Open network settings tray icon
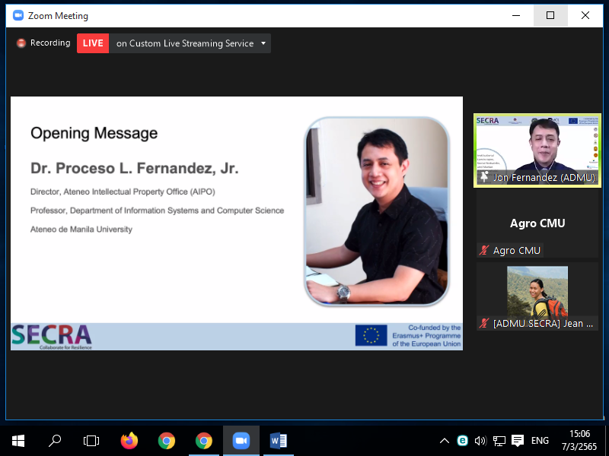 point(499,441)
